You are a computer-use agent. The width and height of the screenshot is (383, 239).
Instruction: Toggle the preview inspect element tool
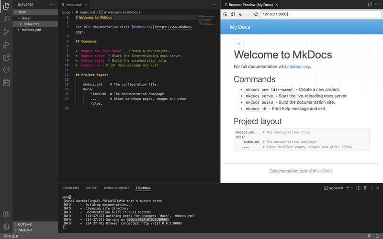coord(225,14)
